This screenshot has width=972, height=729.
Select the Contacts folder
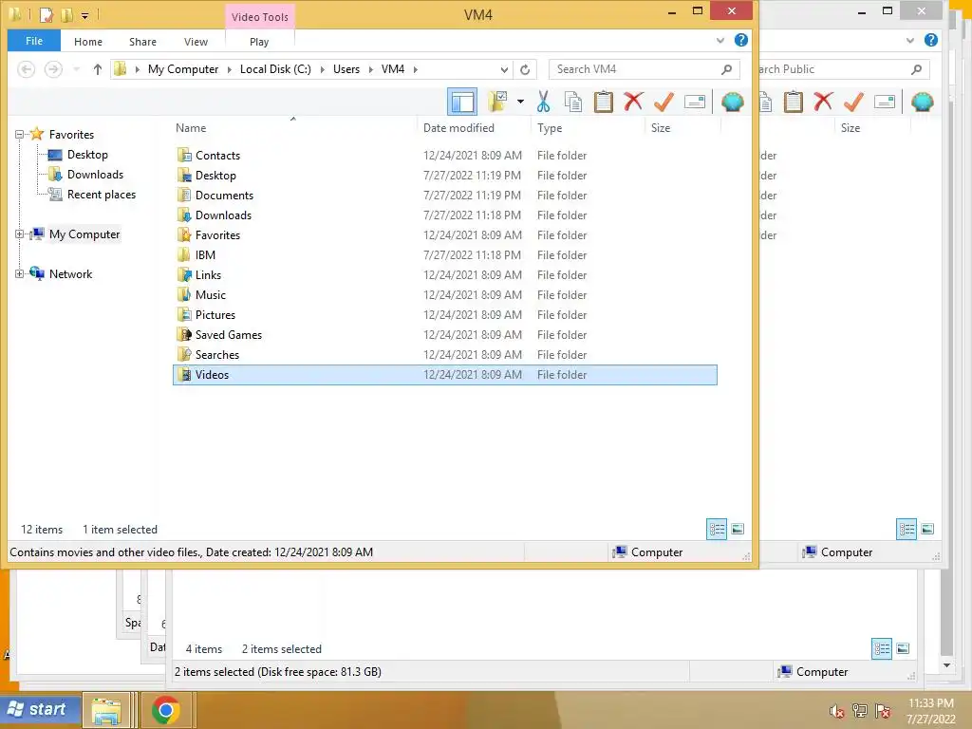click(445, 155)
